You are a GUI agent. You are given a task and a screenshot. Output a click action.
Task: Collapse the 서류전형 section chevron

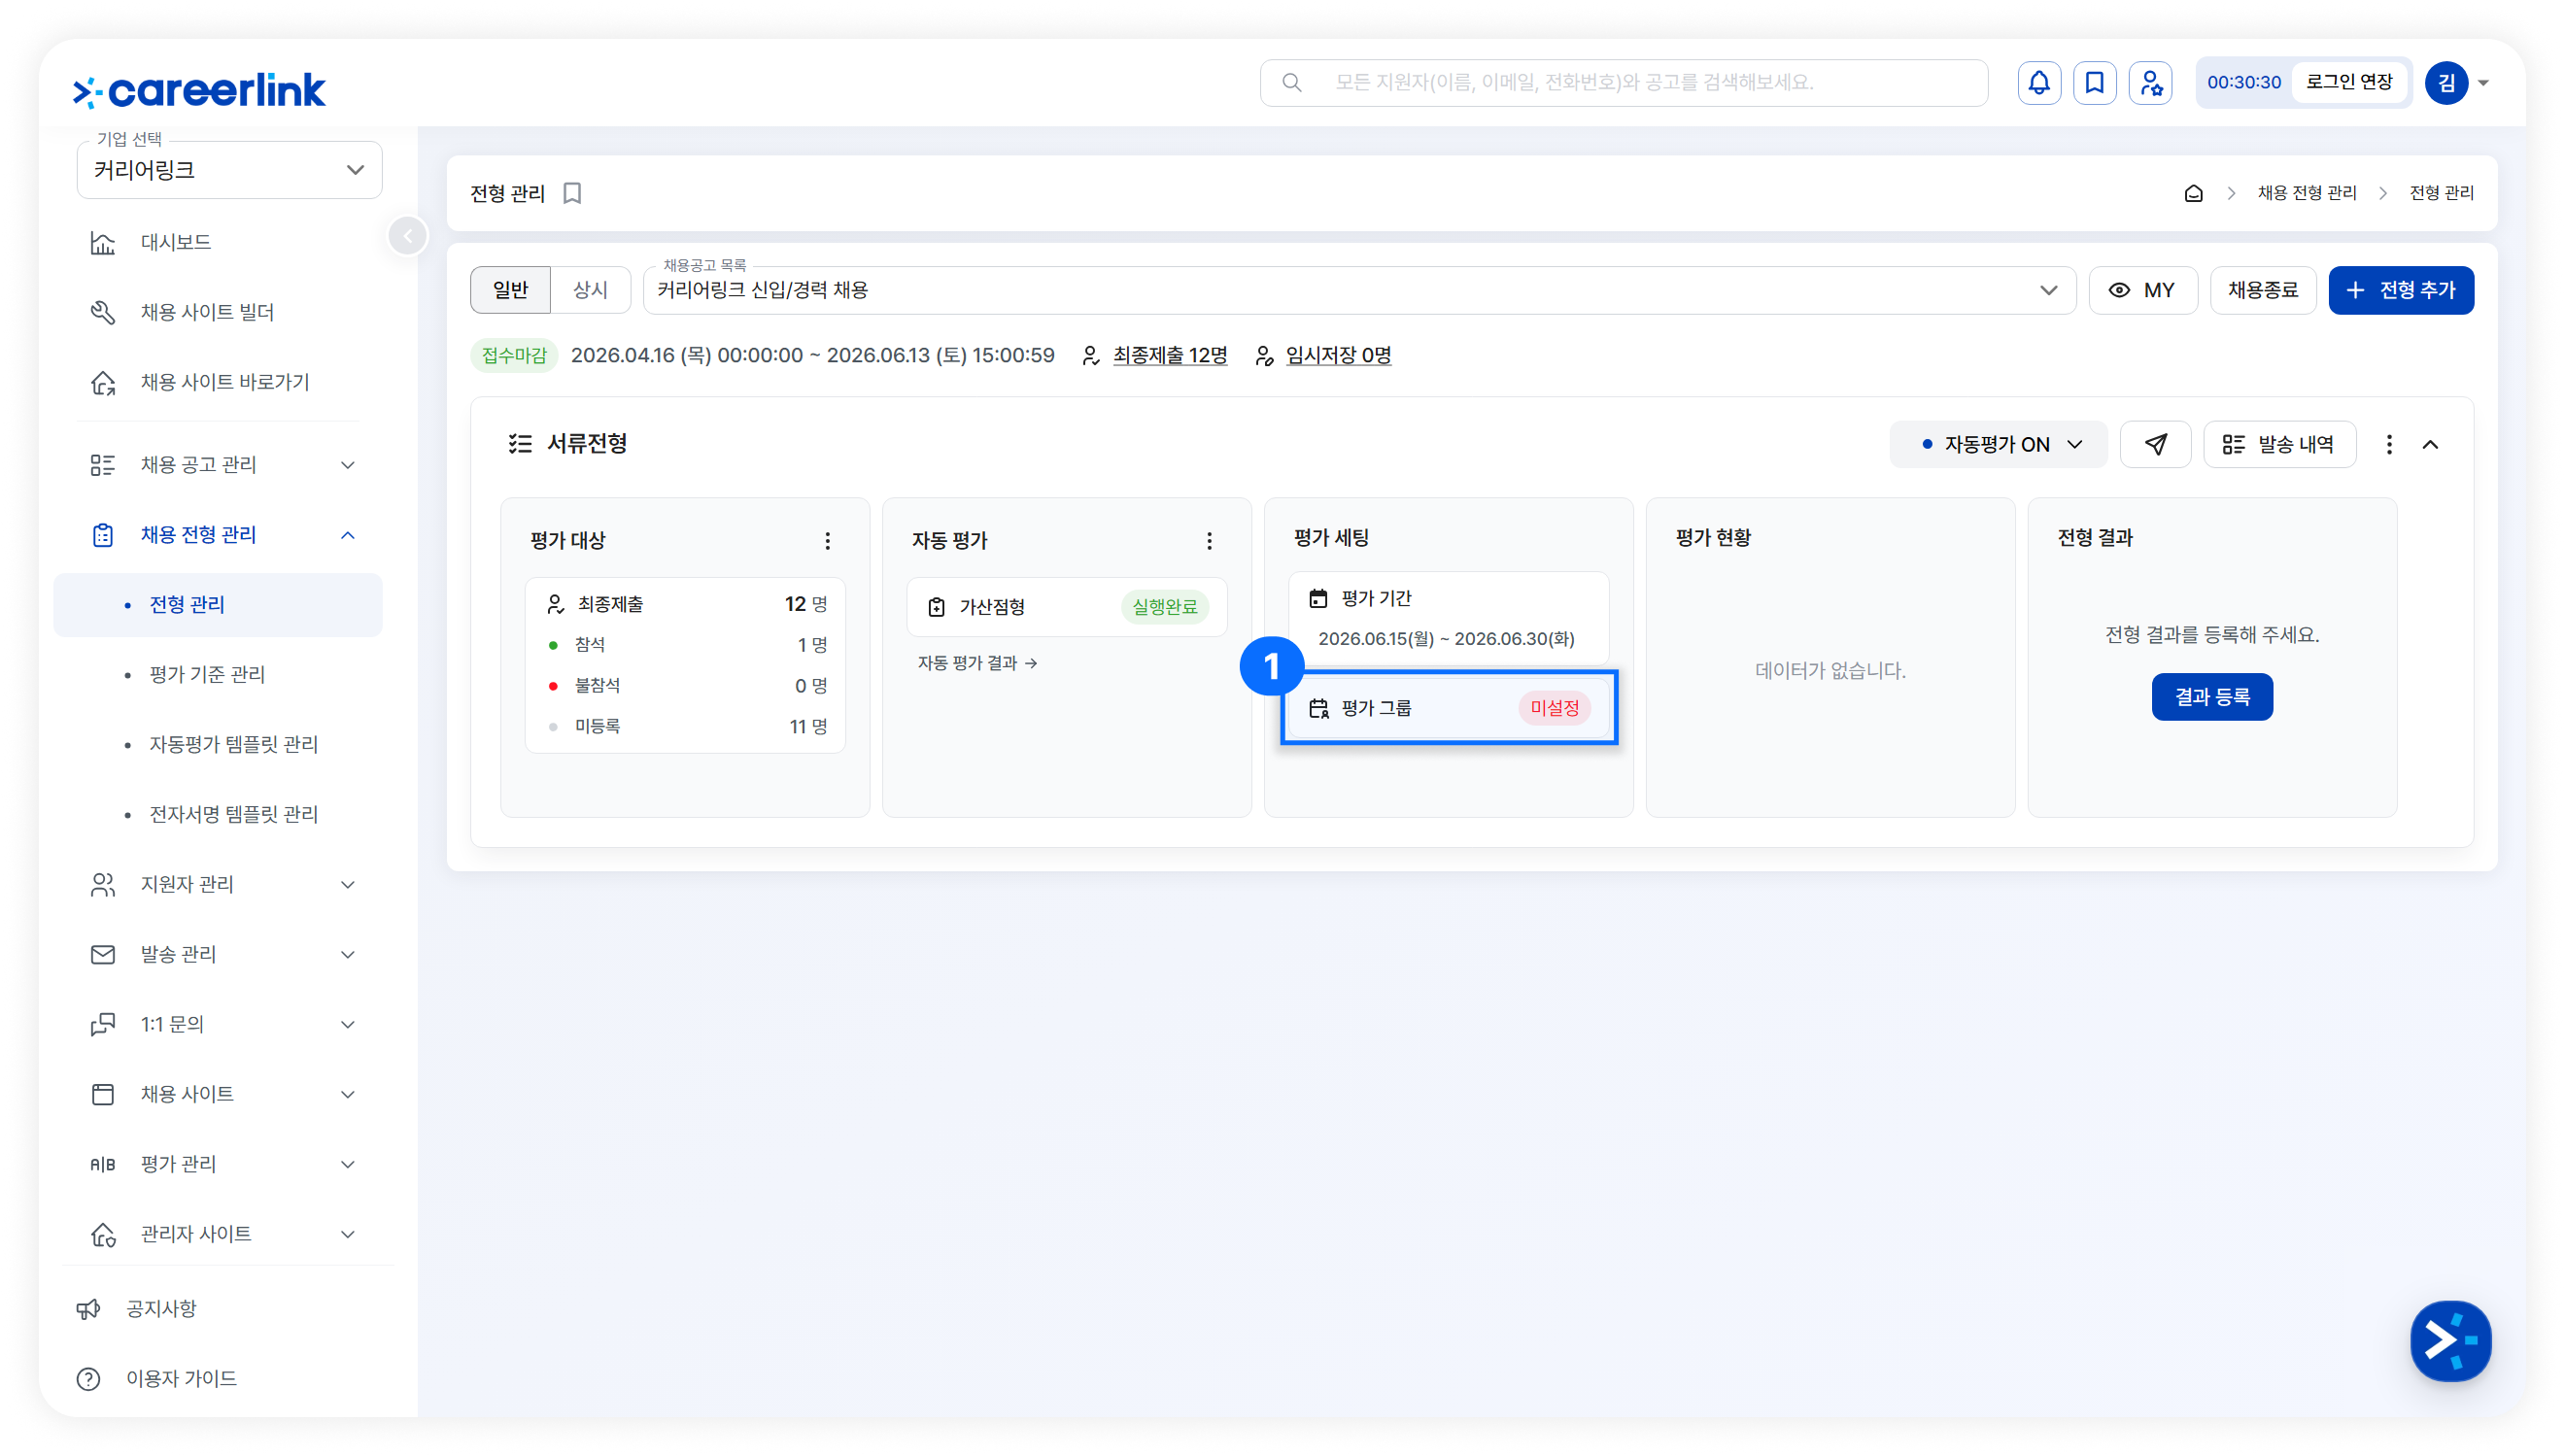pyautogui.click(x=2430, y=444)
